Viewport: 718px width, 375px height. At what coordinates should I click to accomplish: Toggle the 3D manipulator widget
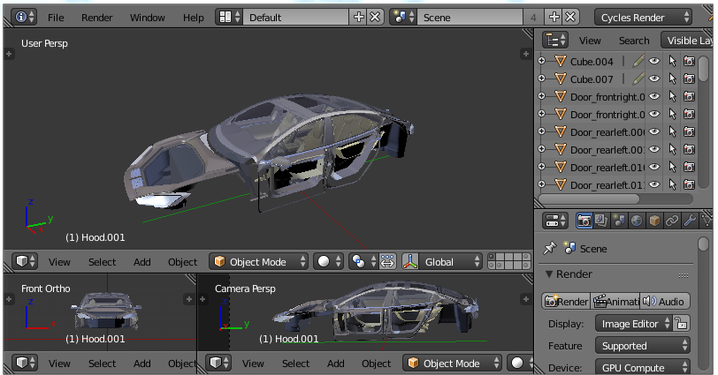pyautogui.click(x=410, y=261)
